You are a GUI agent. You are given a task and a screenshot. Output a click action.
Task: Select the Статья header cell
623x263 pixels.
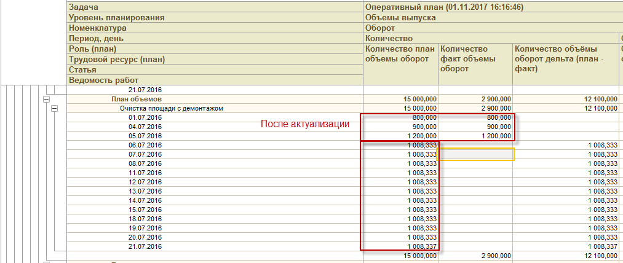pos(215,69)
